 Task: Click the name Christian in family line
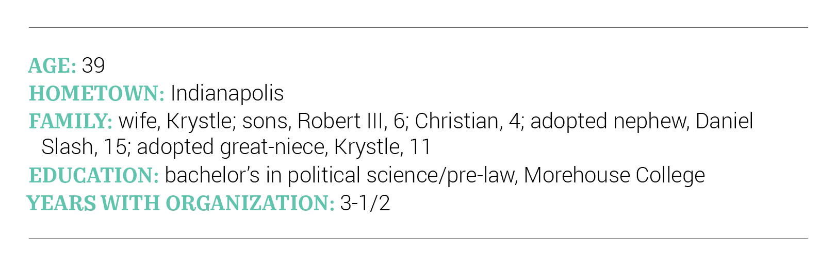tap(456, 121)
